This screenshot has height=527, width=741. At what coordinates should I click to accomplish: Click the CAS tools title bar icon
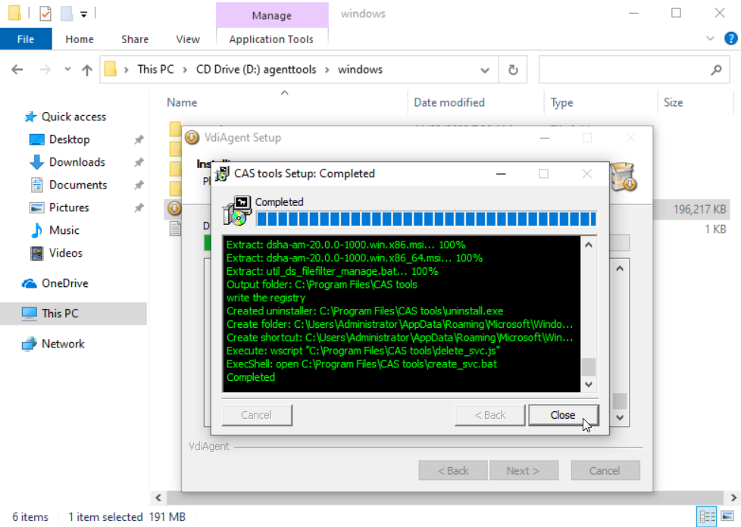click(222, 174)
